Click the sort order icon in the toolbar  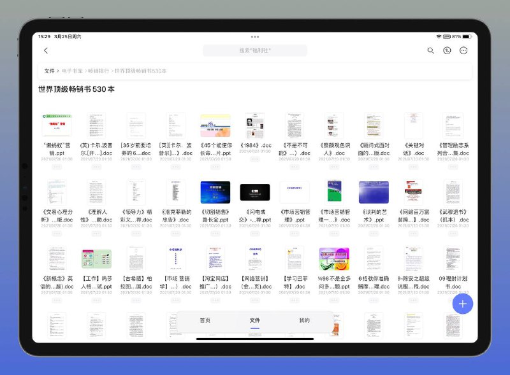[x=447, y=51]
